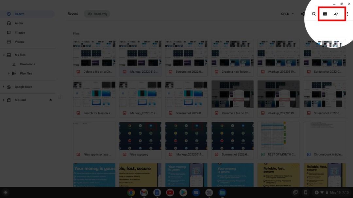
Task: Open YouTube from the shelf
Action: pos(170,192)
